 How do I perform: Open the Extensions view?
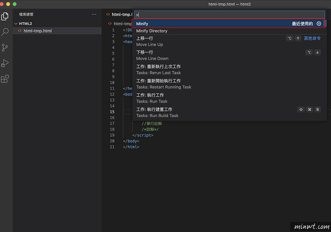(5, 79)
